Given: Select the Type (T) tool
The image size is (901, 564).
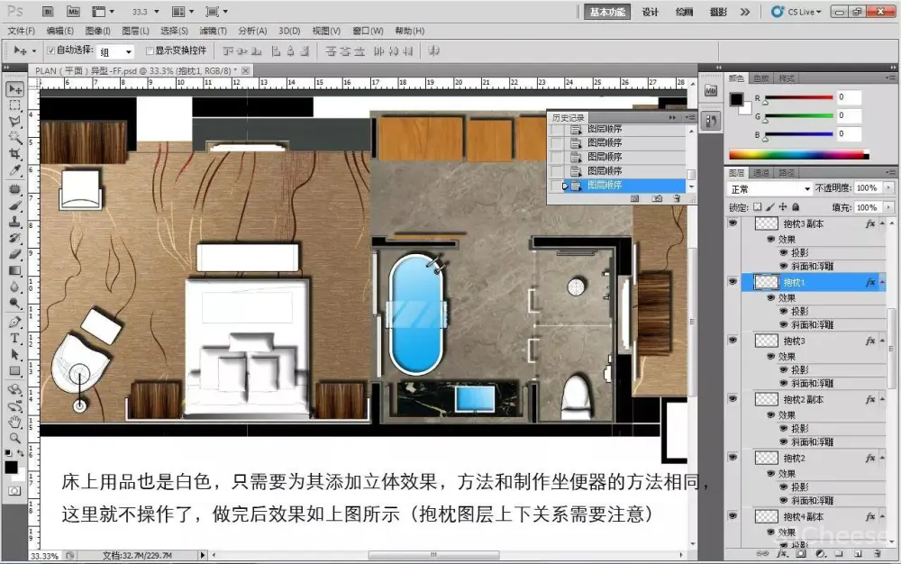Looking at the screenshot, I should pyautogui.click(x=15, y=339).
